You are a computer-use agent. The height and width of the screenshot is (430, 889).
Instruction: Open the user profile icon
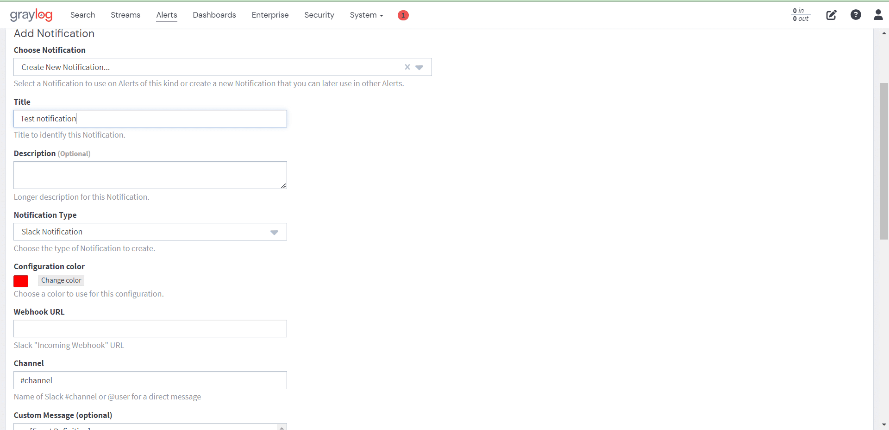878,14
